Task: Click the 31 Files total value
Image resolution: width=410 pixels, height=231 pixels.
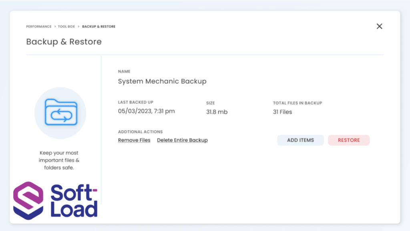Action: (282, 112)
